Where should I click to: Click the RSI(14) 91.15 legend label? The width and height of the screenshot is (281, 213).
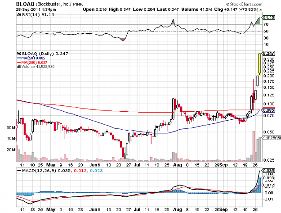pyautogui.click(x=38, y=15)
